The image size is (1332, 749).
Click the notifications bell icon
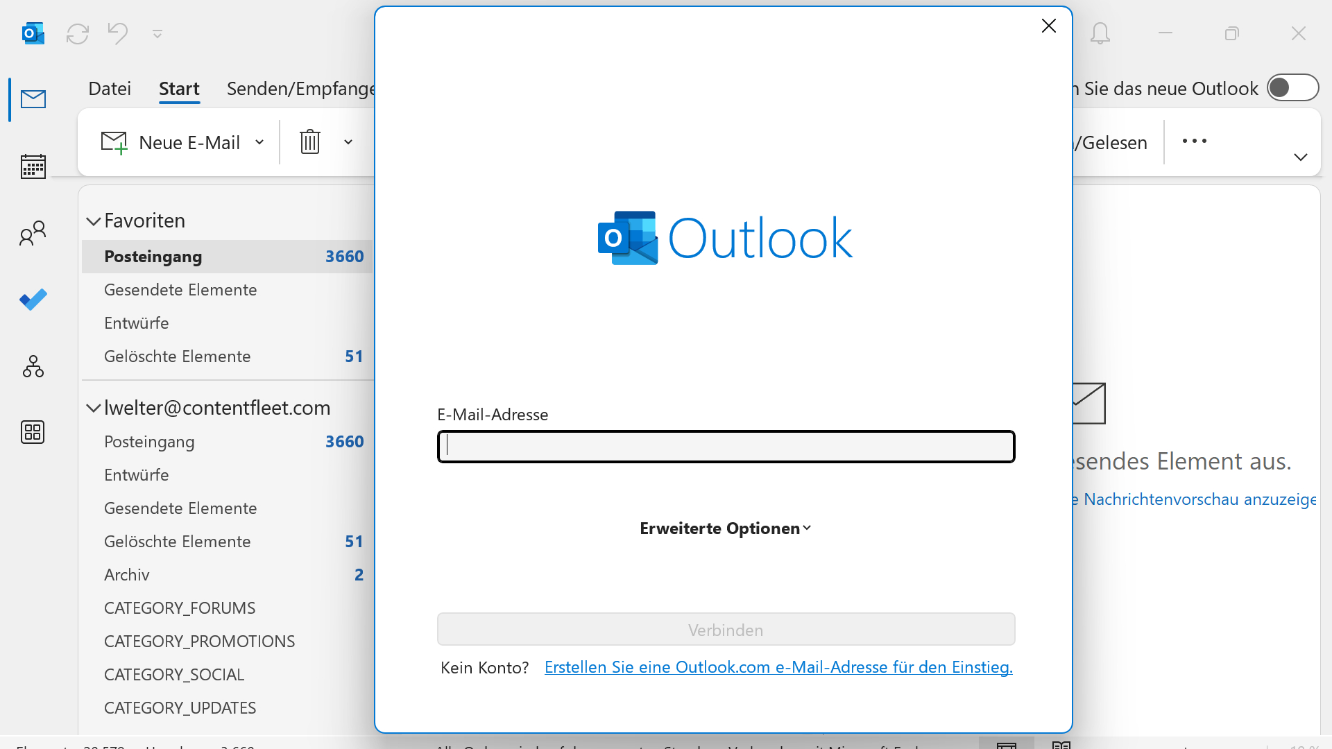[x=1100, y=33]
